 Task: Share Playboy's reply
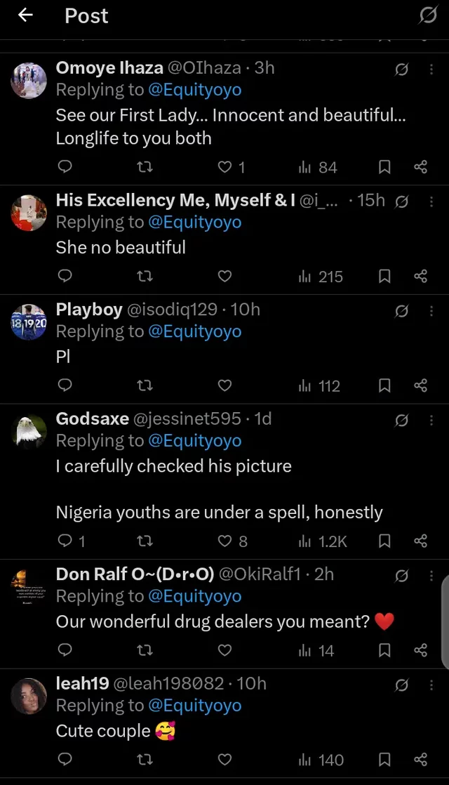[421, 385]
